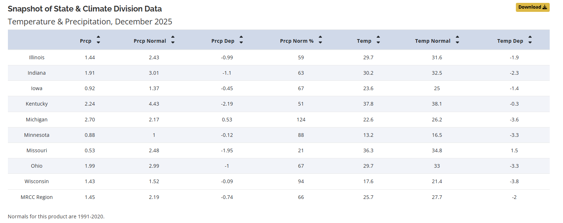Click the Temp Normal header label
This screenshot has width=563, height=223.
432,41
